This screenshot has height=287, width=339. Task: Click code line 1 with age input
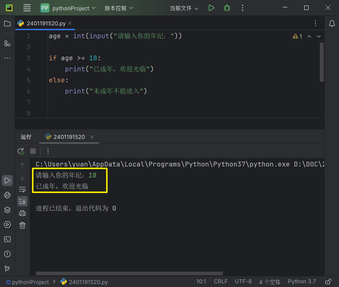pyautogui.click(x=115, y=36)
